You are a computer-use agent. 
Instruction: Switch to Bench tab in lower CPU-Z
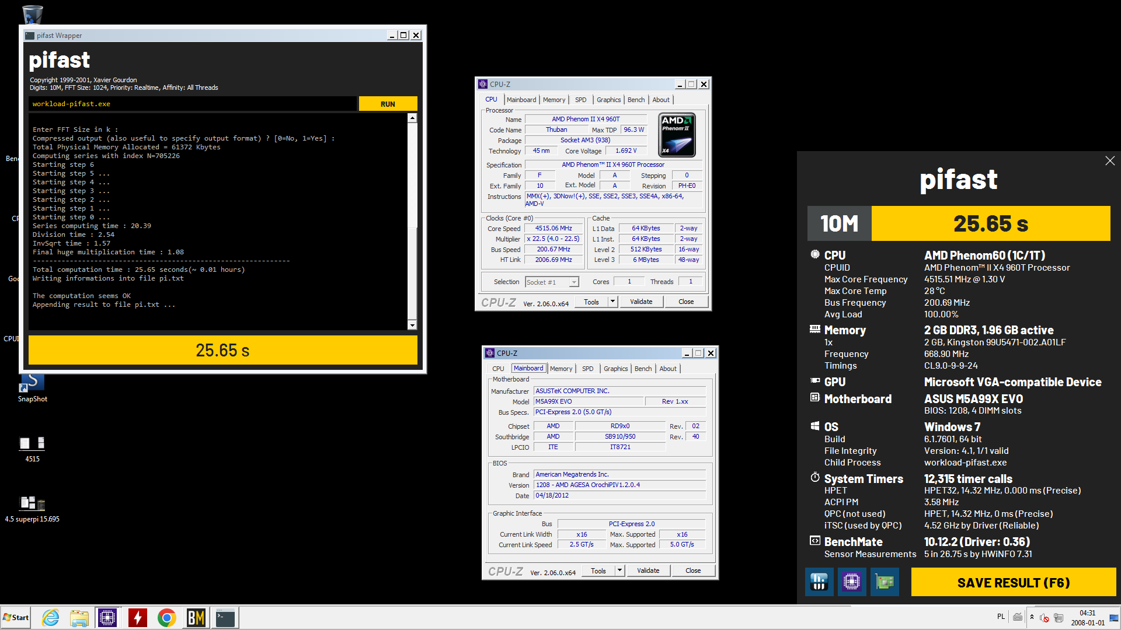pyautogui.click(x=643, y=369)
